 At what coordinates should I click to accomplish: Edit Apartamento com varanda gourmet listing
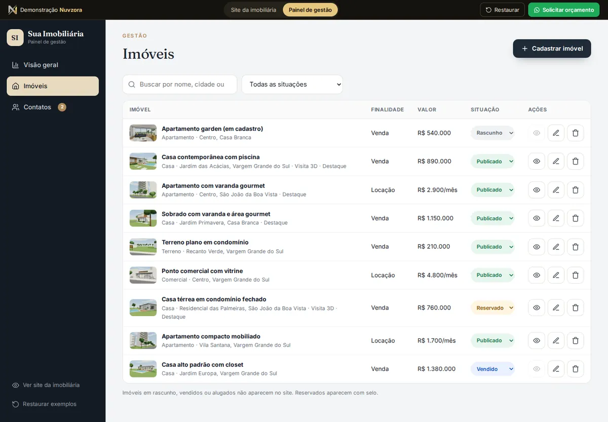556,190
